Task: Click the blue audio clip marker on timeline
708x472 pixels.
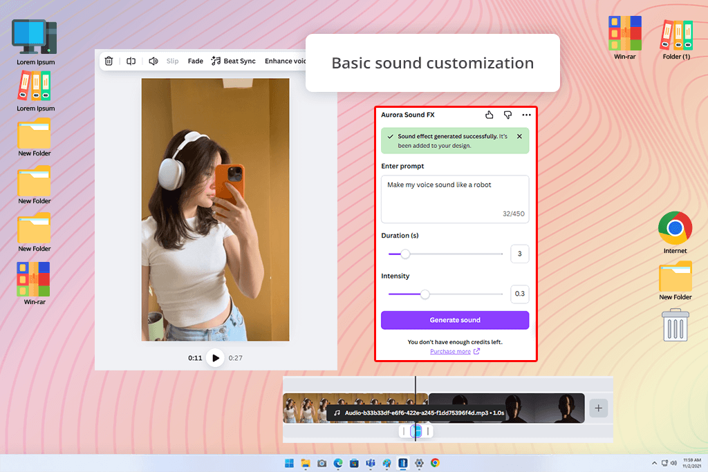Action: 416,431
